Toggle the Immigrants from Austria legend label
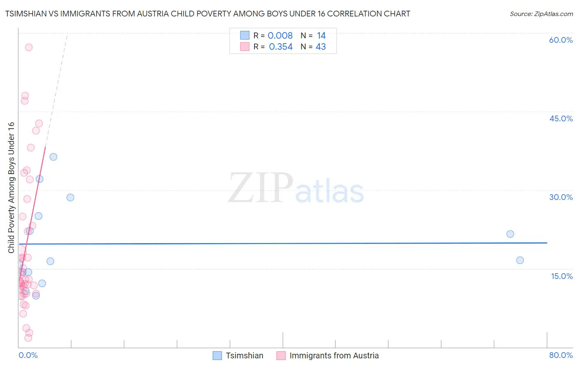 [334, 355]
